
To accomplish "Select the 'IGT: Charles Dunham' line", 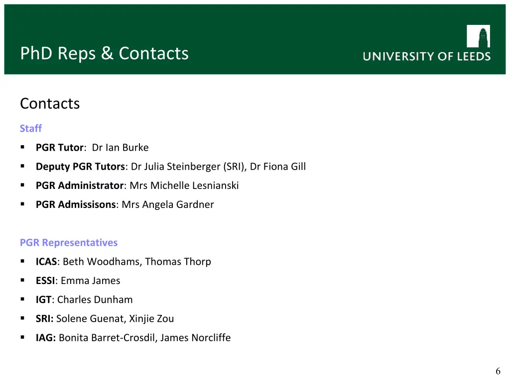I will pos(84,299).
